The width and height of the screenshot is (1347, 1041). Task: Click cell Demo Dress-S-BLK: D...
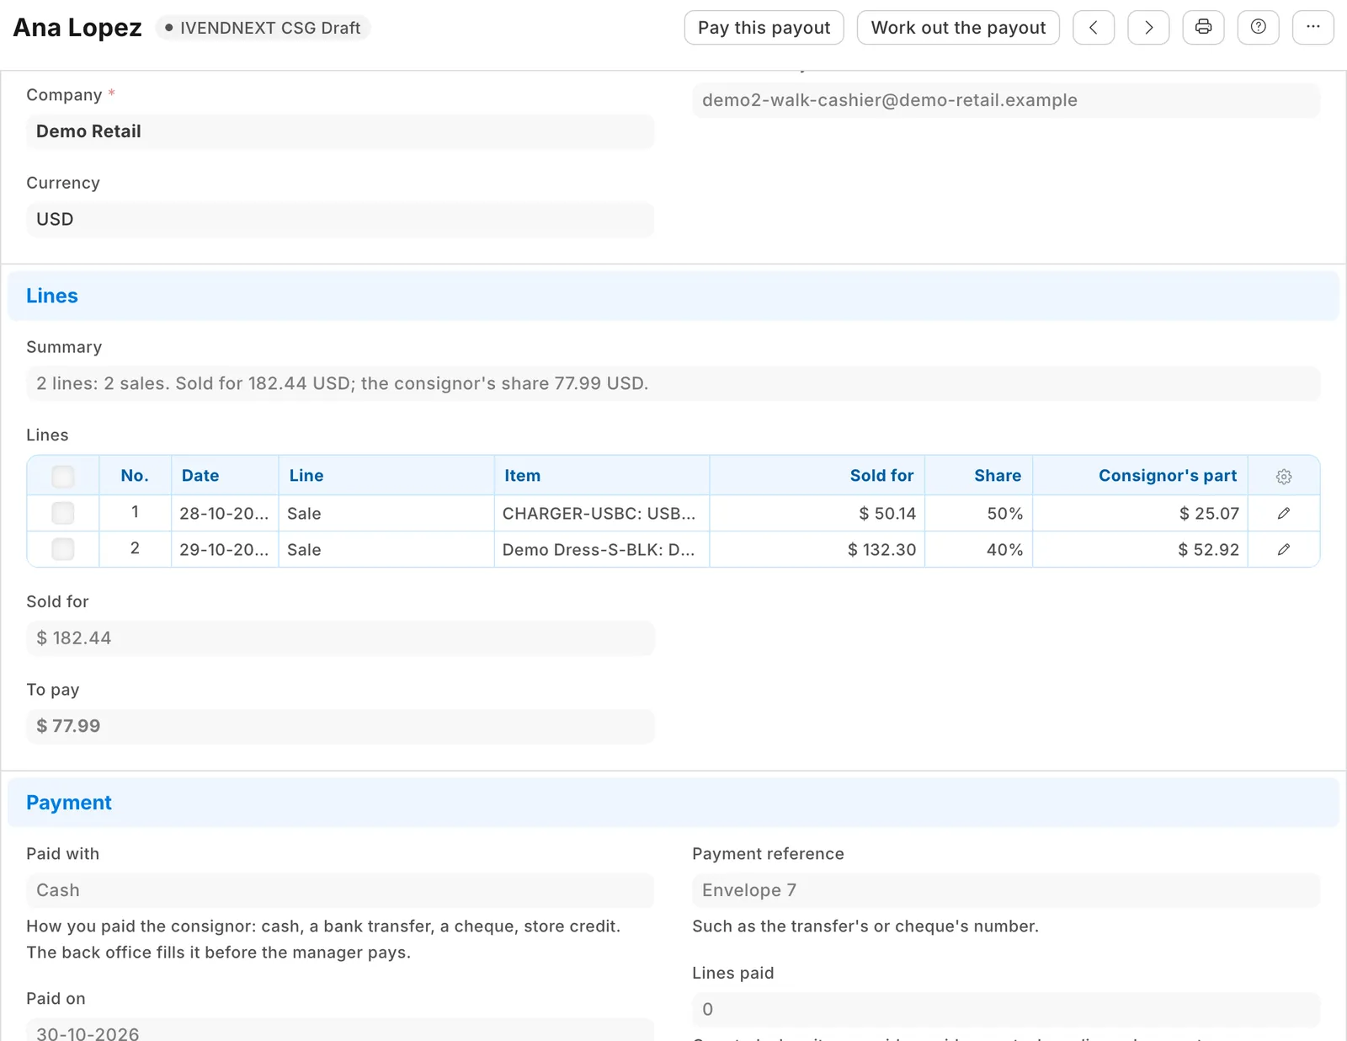coord(602,549)
